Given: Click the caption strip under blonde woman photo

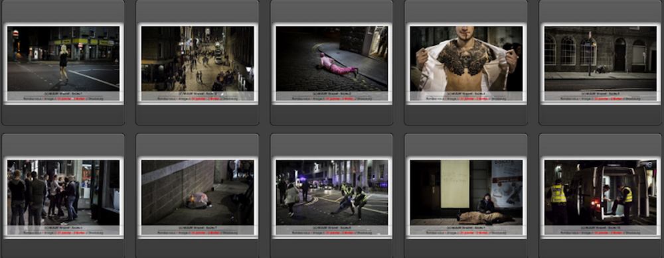Looking at the screenshot, I should coord(64,96).
